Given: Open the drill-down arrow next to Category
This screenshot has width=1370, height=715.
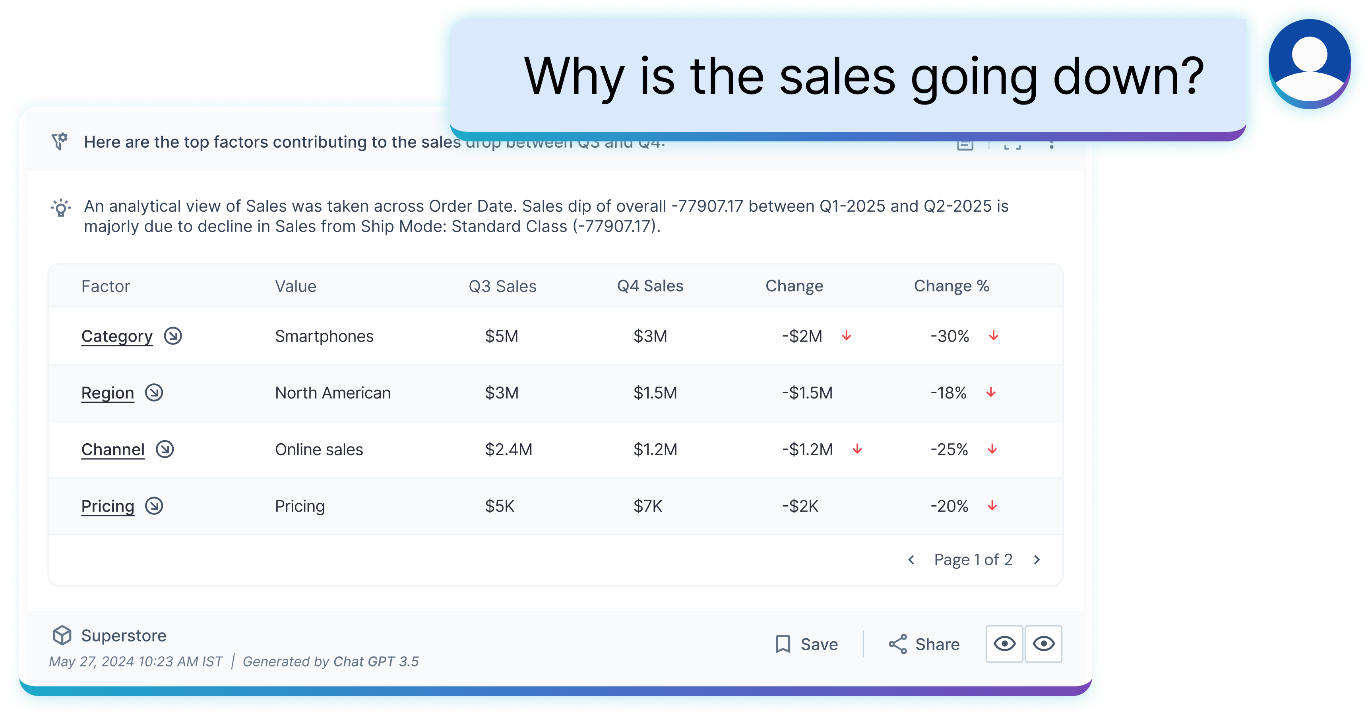Looking at the screenshot, I should click(x=173, y=336).
